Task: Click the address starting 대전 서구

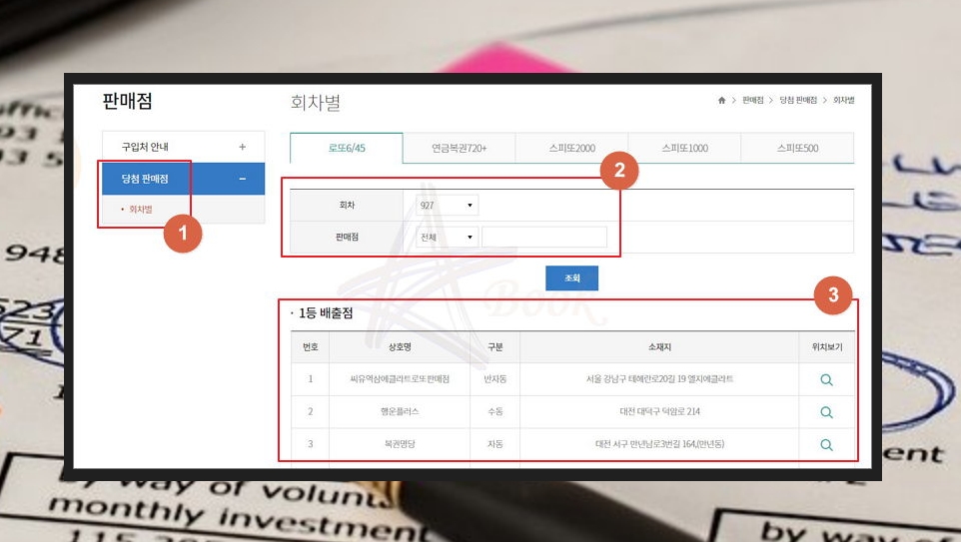Action: pos(659,444)
